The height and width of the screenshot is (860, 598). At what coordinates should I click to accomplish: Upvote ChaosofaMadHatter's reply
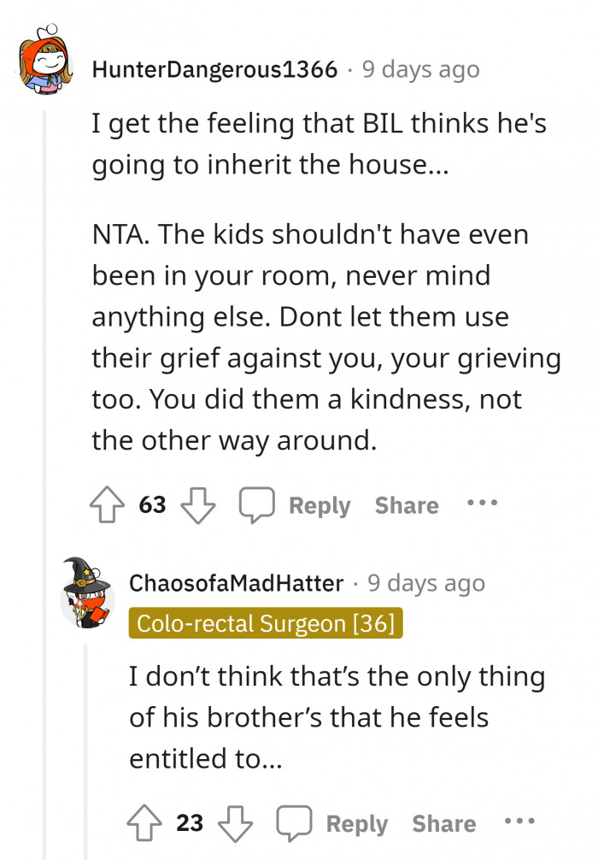[x=146, y=823]
